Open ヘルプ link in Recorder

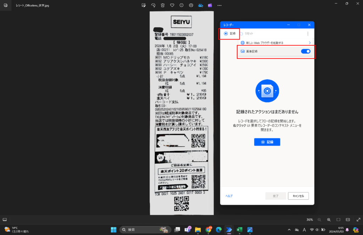(229, 196)
